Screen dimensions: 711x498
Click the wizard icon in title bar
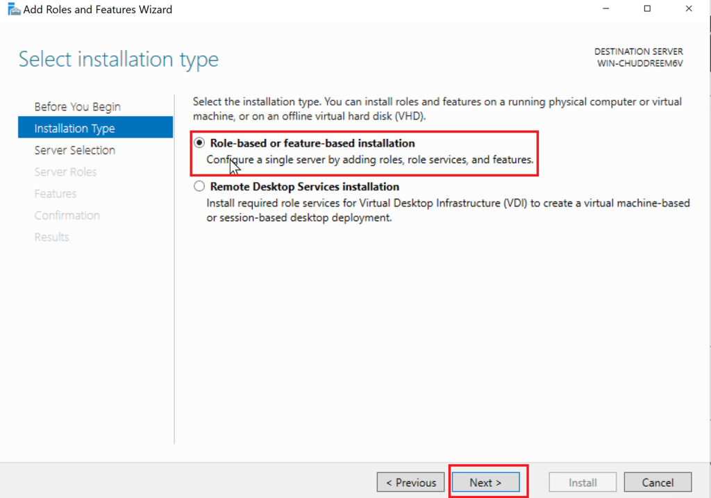pos(13,10)
